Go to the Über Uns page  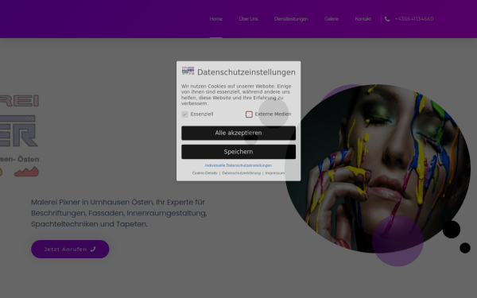pyautogui.click(x=248, y=19)
